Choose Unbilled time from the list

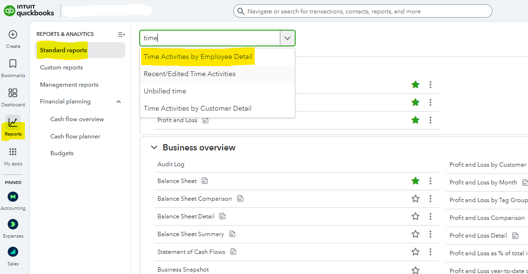point(165,91)
